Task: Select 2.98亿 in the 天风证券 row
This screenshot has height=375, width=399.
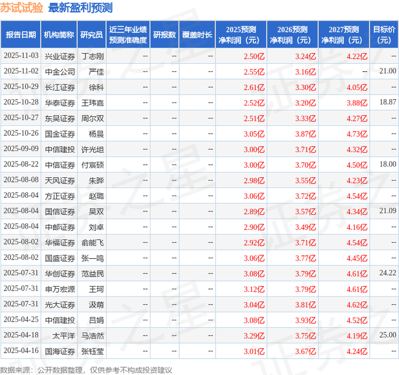Action: 254,181
